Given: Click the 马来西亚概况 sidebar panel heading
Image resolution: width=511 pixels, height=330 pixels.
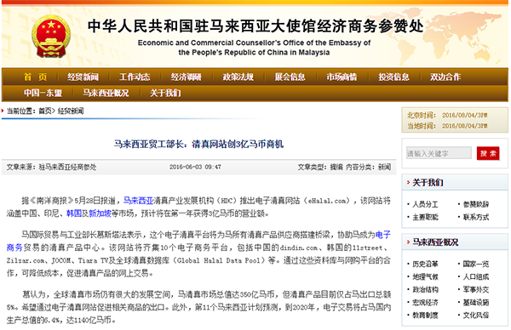Looking at the screenshot, I should (x=435, y=242).
